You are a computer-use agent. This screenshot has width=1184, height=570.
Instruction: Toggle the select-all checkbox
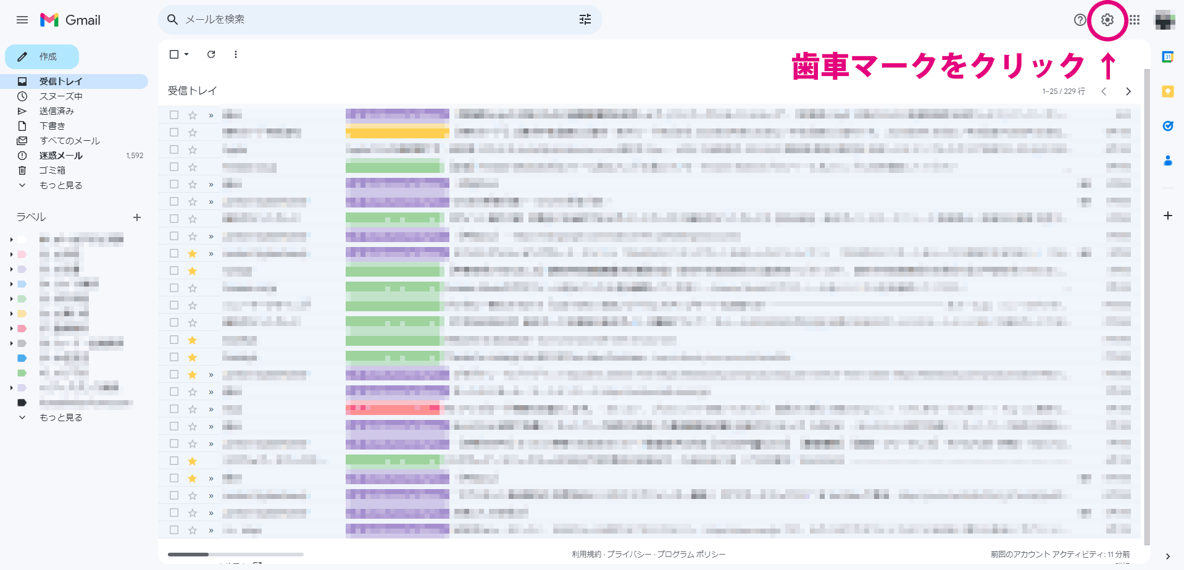pyautogui.click(x=174, y=54)
